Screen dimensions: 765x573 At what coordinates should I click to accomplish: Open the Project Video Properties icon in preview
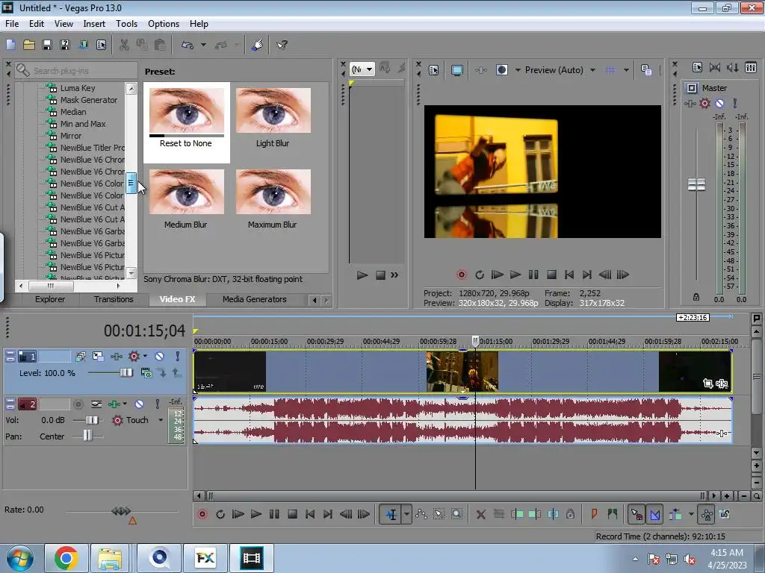434,70
